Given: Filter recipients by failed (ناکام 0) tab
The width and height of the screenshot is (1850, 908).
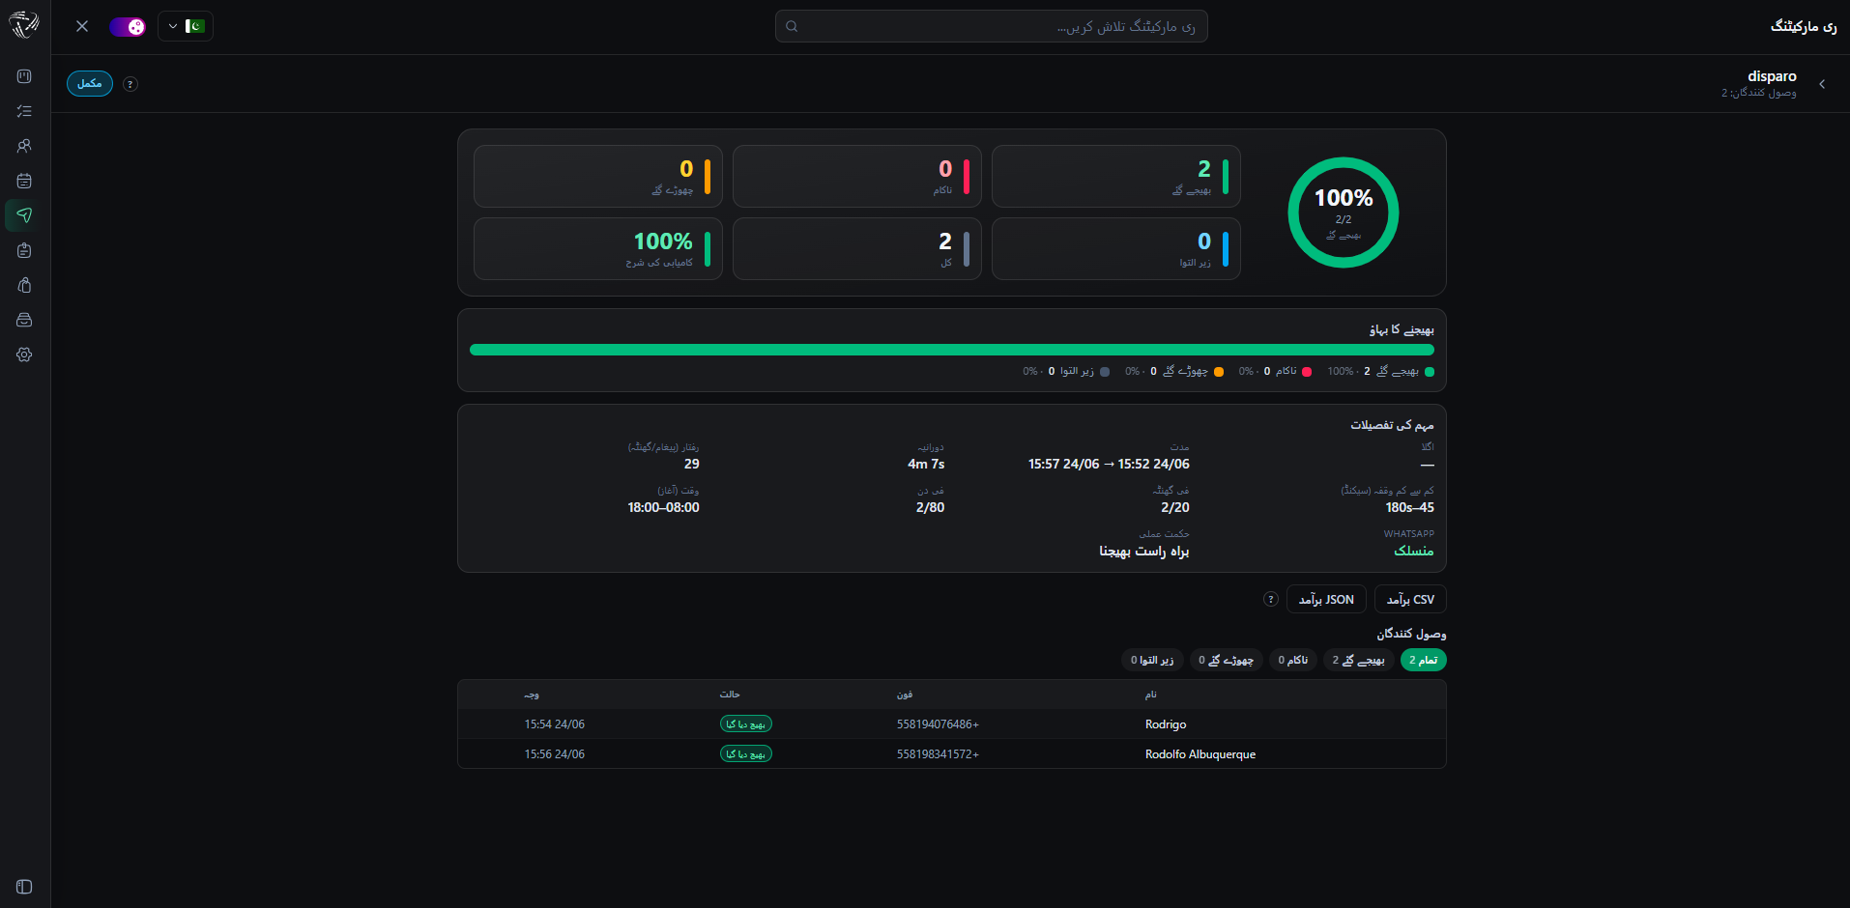Looking at the screenshot, I should point(1292,660).
